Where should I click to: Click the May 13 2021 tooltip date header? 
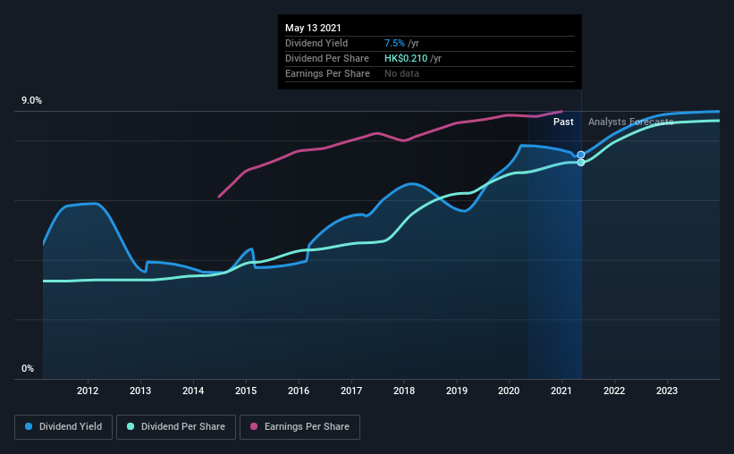[x=313, y=28]
